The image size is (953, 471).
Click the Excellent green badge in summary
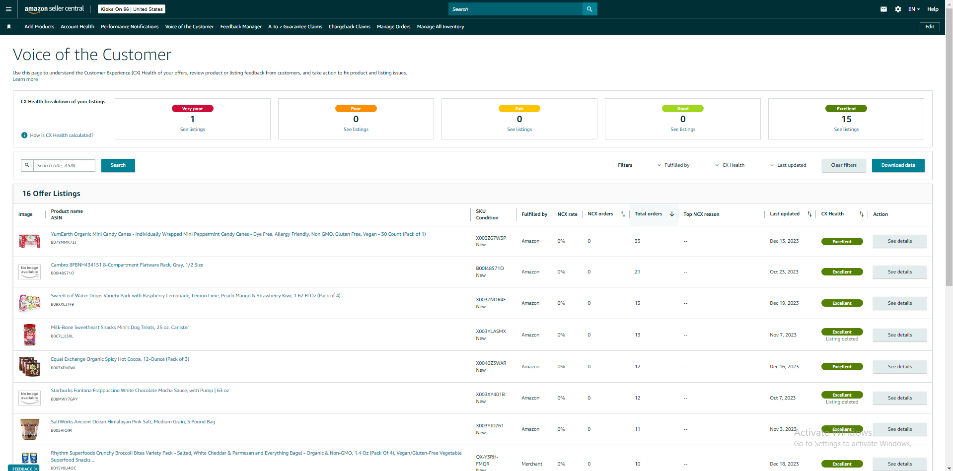846,109
